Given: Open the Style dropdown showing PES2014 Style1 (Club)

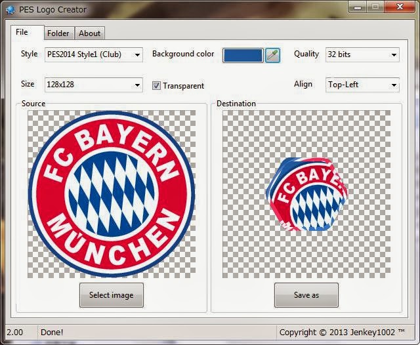Looking at the screenshot, I should tap(94, 54).
